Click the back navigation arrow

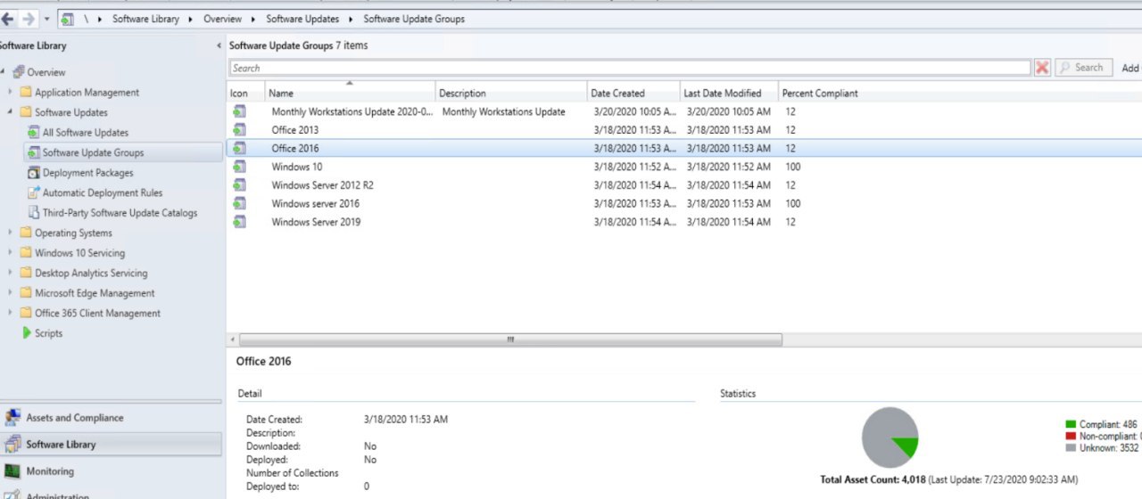[x=8, y=19]
